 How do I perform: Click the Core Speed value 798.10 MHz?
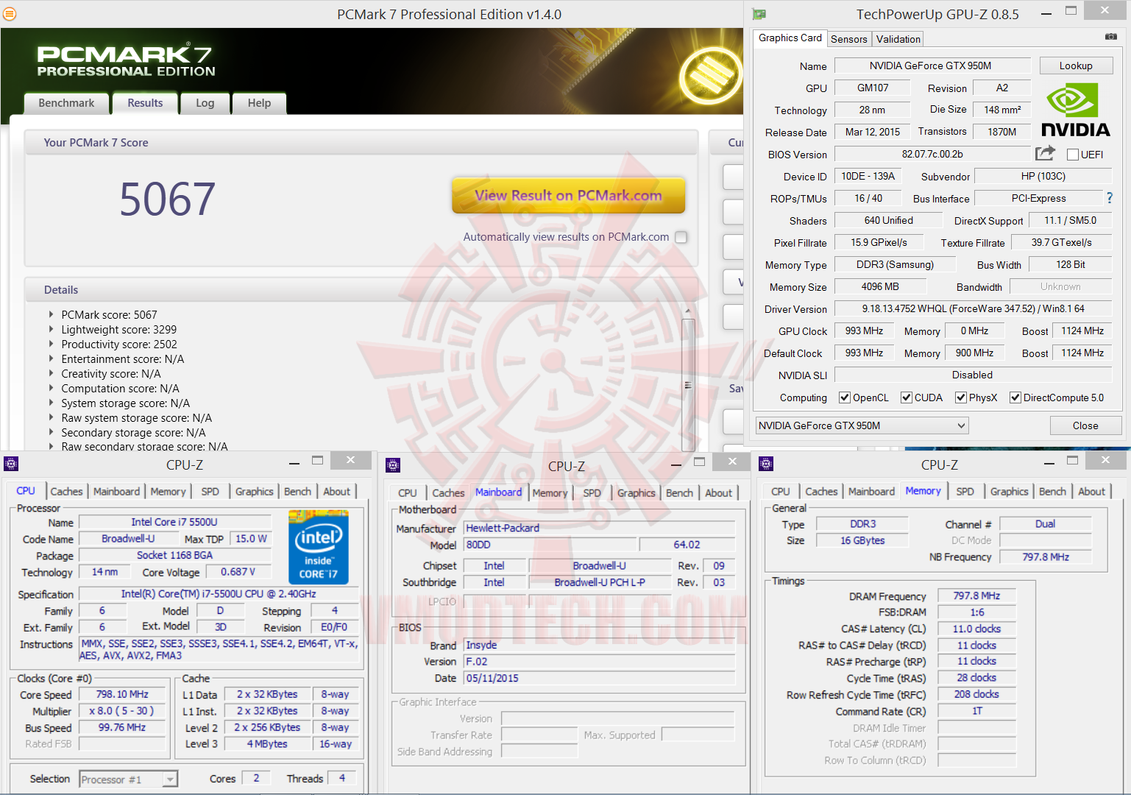point(122,695)
